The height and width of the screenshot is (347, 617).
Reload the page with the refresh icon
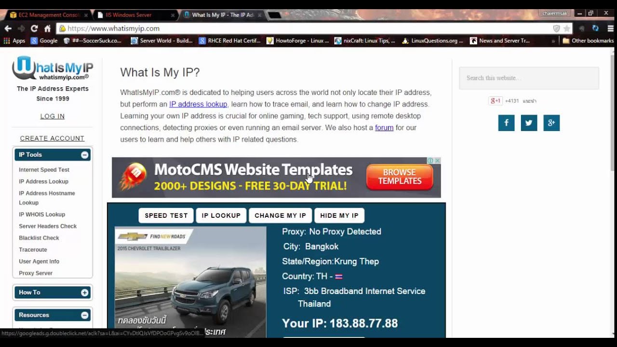point(34,28)
